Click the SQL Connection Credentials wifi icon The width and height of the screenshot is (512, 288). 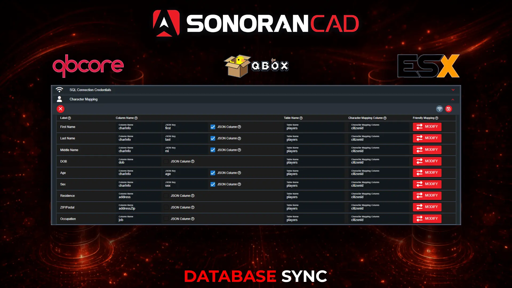coord(59,90)
